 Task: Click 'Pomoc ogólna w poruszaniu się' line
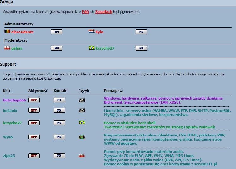(x=161, y=164)
